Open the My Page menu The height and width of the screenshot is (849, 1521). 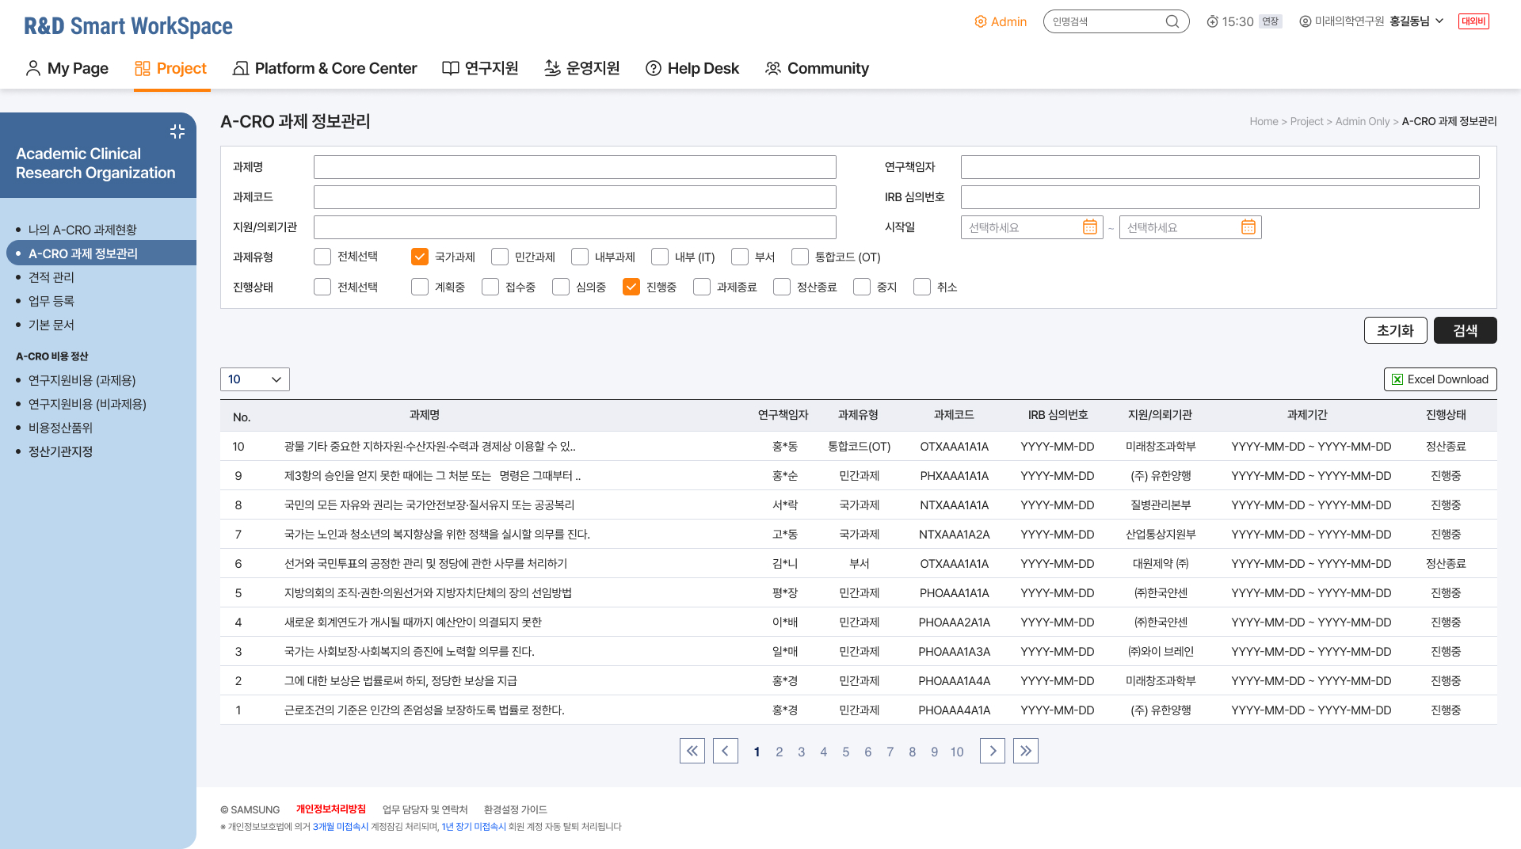tap(67, 68)
